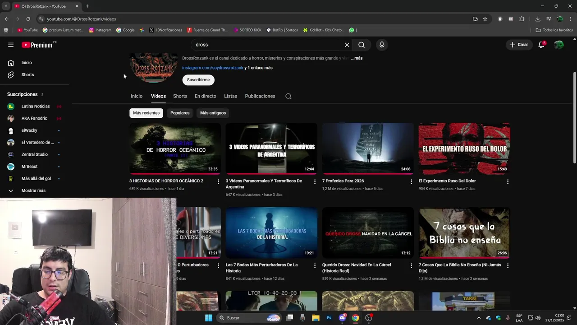This screenshot has width=577, height=325.
Task: Open options for 7 Cosas Que La Biblia
Action: [508, 265]
